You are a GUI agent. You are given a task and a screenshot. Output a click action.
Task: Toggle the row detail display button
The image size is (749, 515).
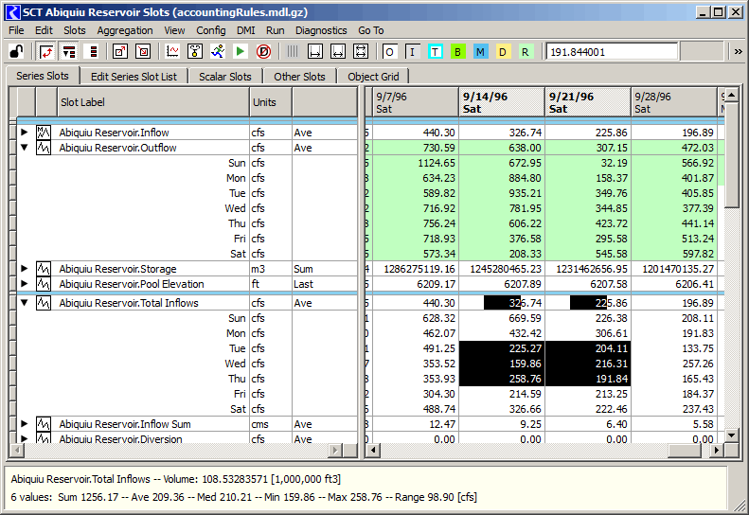point(69,51)
